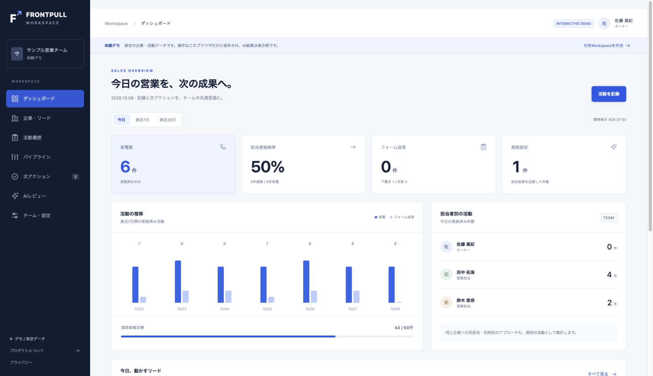Image resolution: width=653 pixels, height=376 pixels.
Task: Click the 架電 legend color swatch
Action: [376, 217]
